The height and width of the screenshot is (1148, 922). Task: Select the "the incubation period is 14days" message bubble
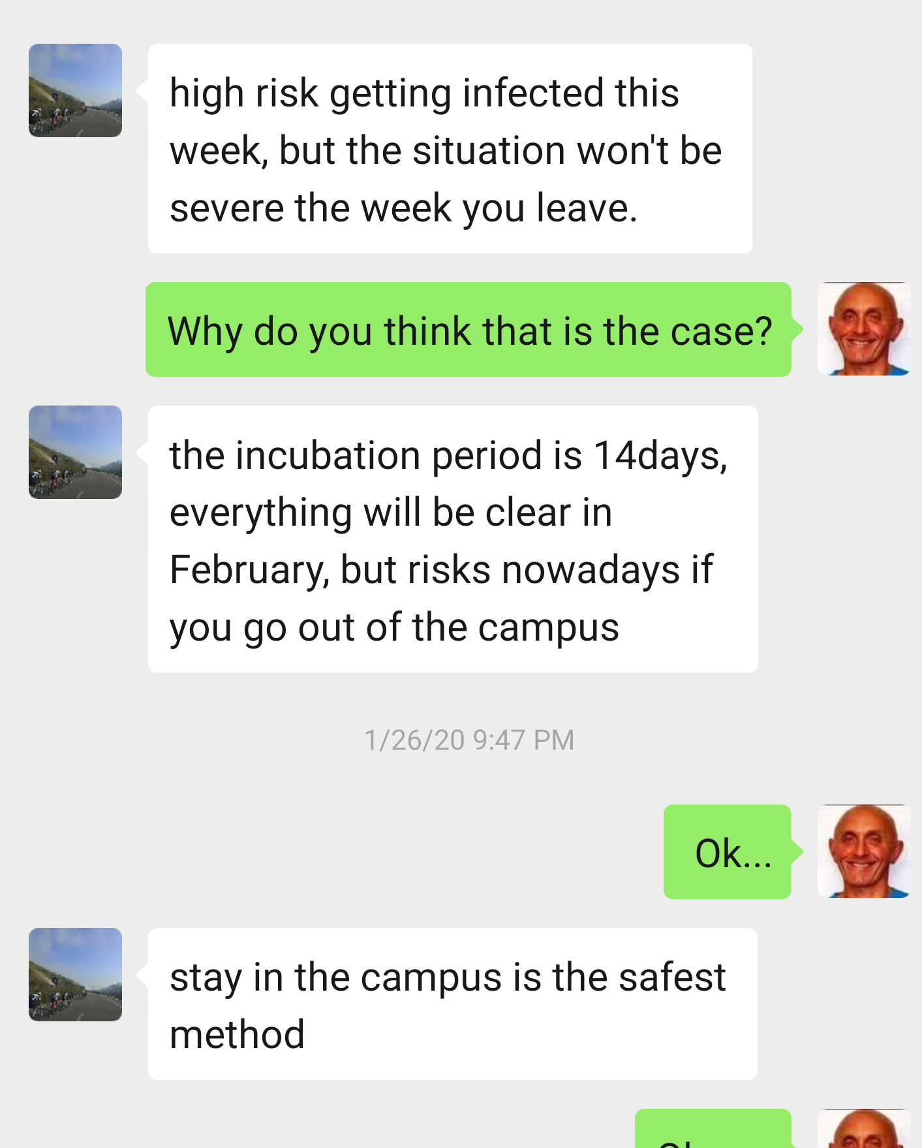tap(452, 539)
